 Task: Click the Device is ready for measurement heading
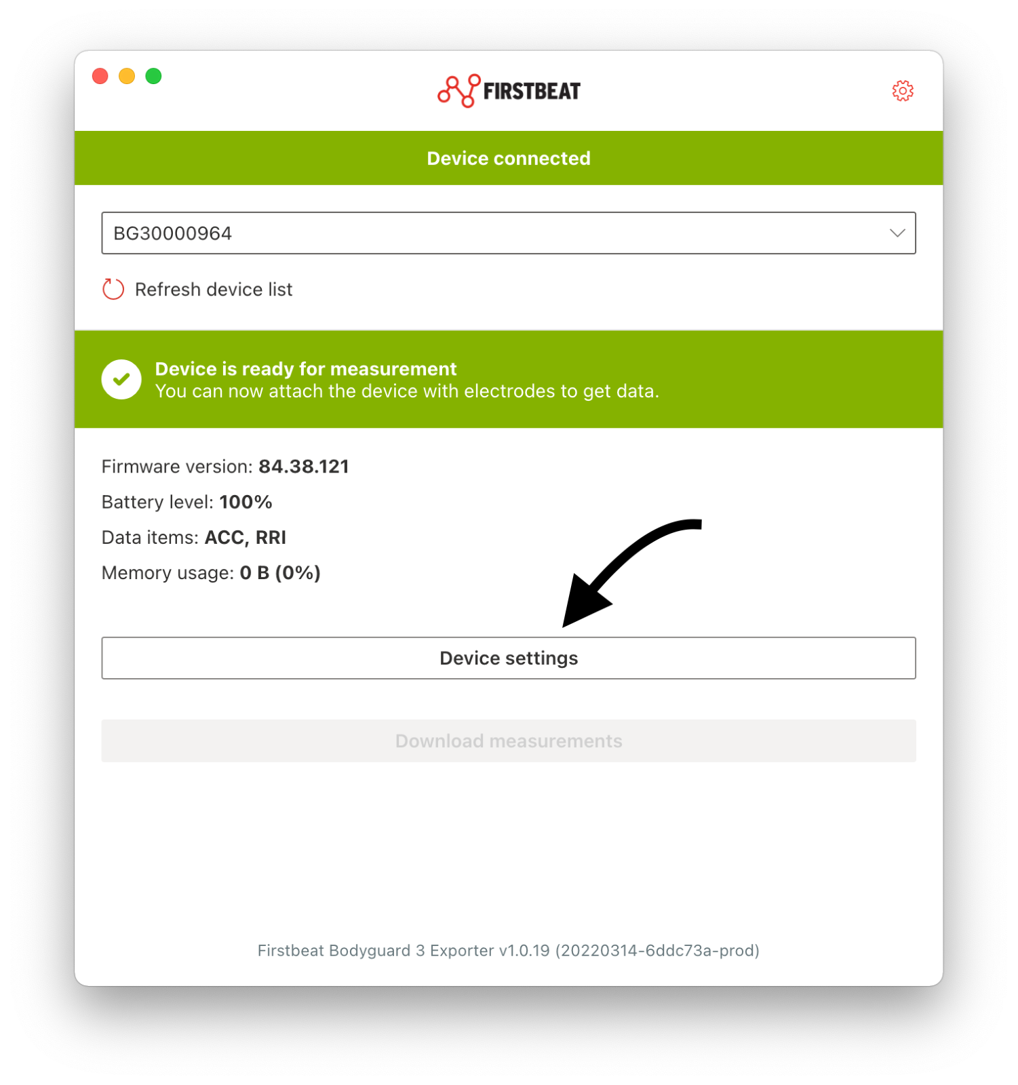306,369
